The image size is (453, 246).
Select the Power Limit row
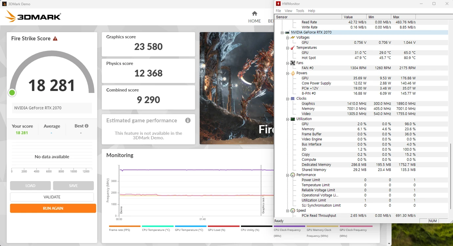coord(361,180)
